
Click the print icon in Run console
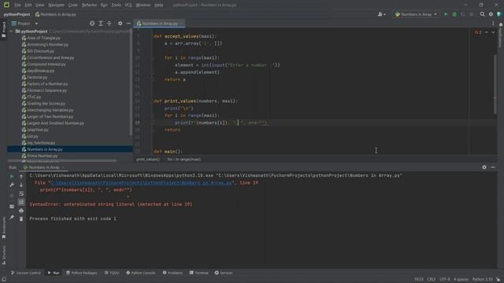[21, 211]
